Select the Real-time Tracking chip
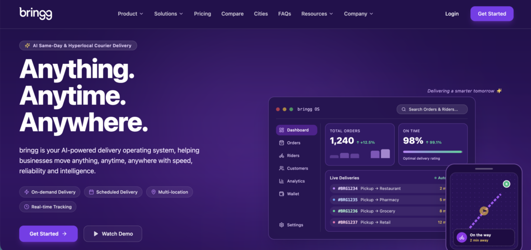The width and height of the screenshot is (531, 250). [x=48, y=206]
